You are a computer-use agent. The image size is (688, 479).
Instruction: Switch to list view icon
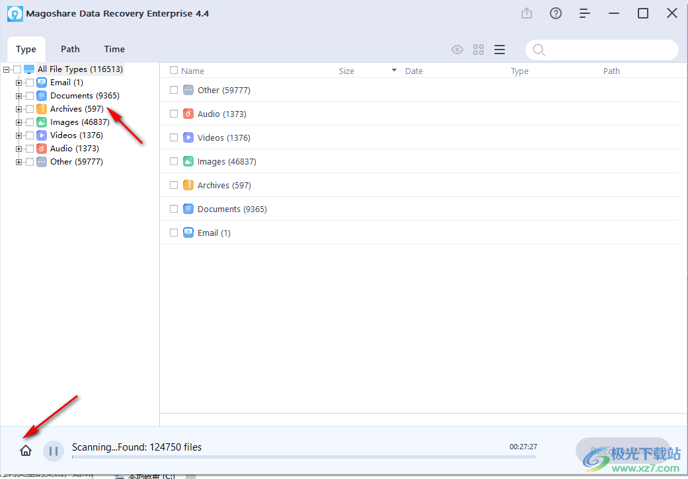[x=500, y=50]
